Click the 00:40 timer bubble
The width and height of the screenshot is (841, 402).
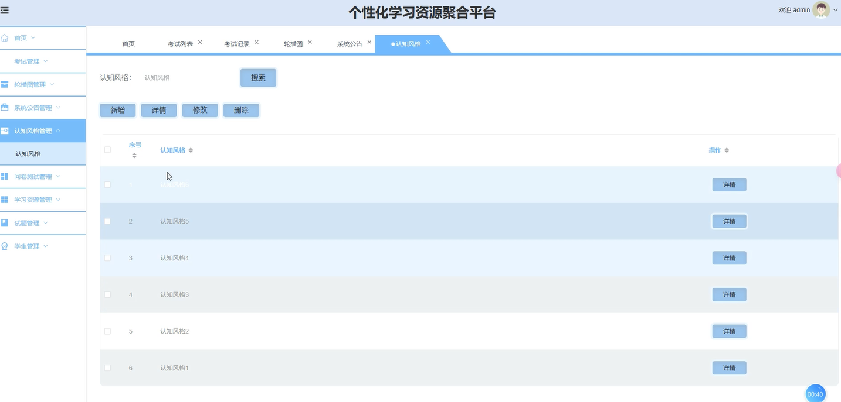click(815, 394)
